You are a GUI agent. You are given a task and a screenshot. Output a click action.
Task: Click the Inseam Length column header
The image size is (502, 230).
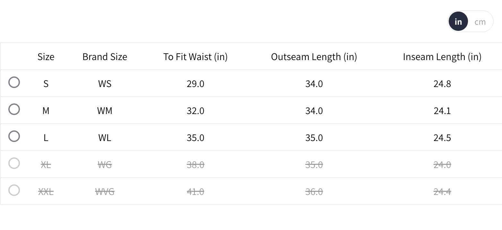point(442,57)
